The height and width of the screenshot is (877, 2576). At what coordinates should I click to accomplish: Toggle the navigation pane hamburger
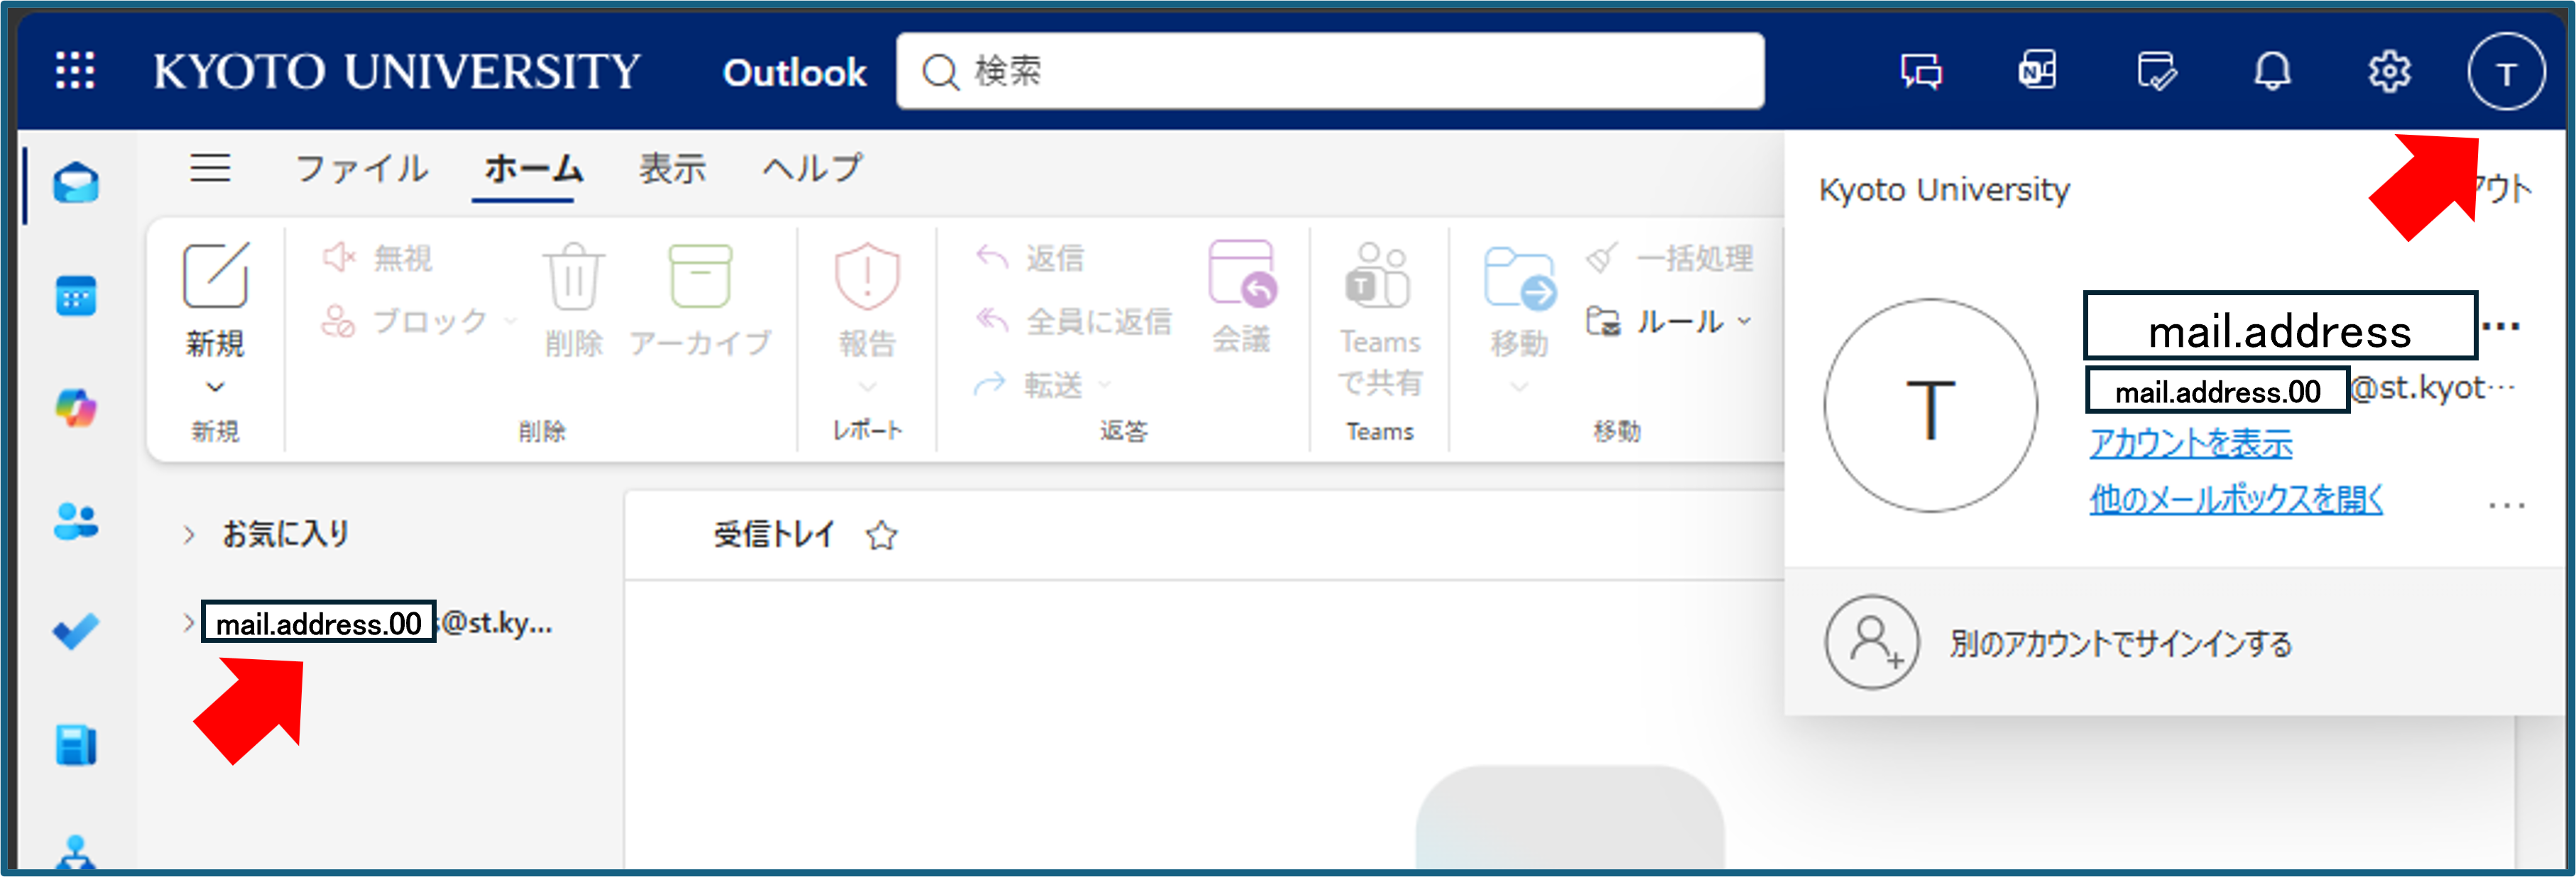point(210,168)
